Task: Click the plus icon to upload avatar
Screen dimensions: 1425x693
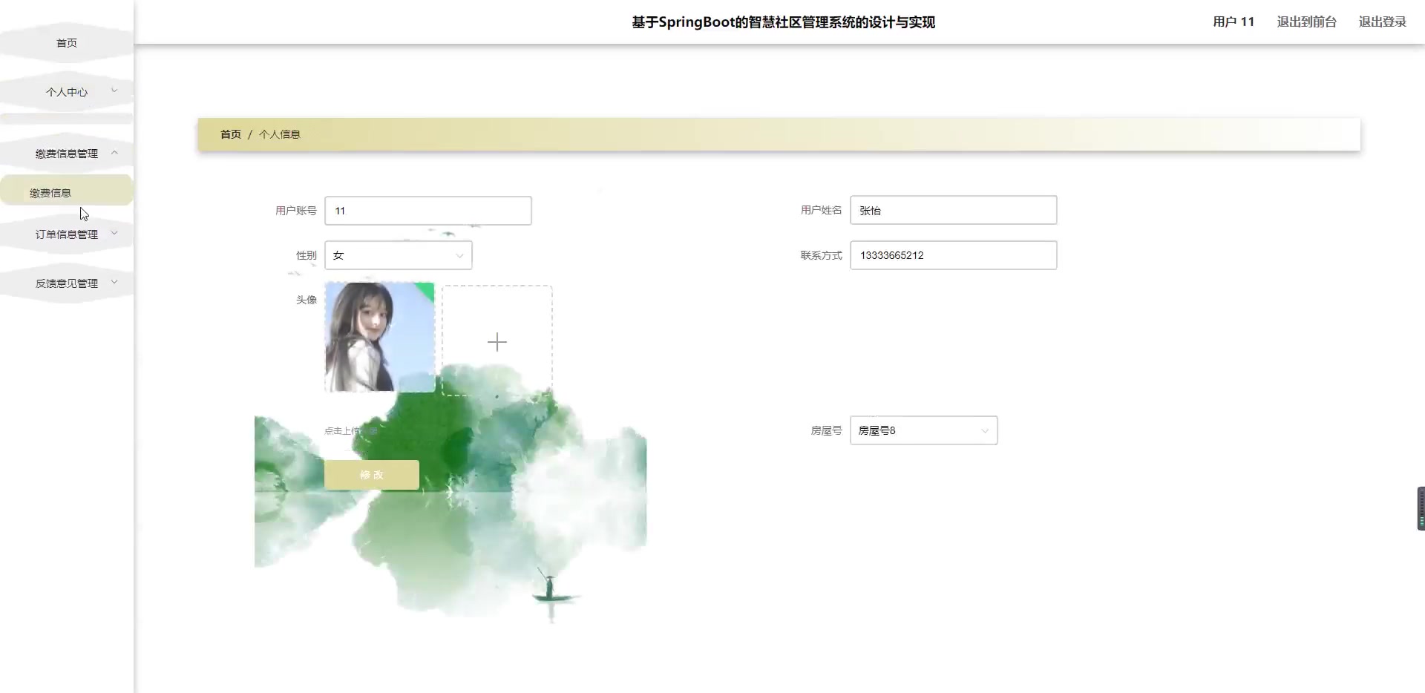Action: coord(497,341)
